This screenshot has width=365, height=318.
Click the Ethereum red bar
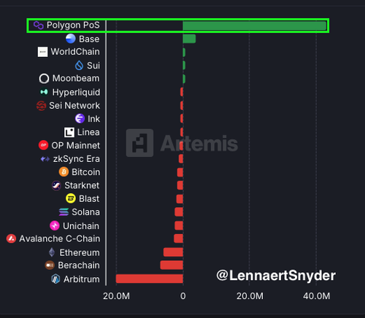[173, 252]
